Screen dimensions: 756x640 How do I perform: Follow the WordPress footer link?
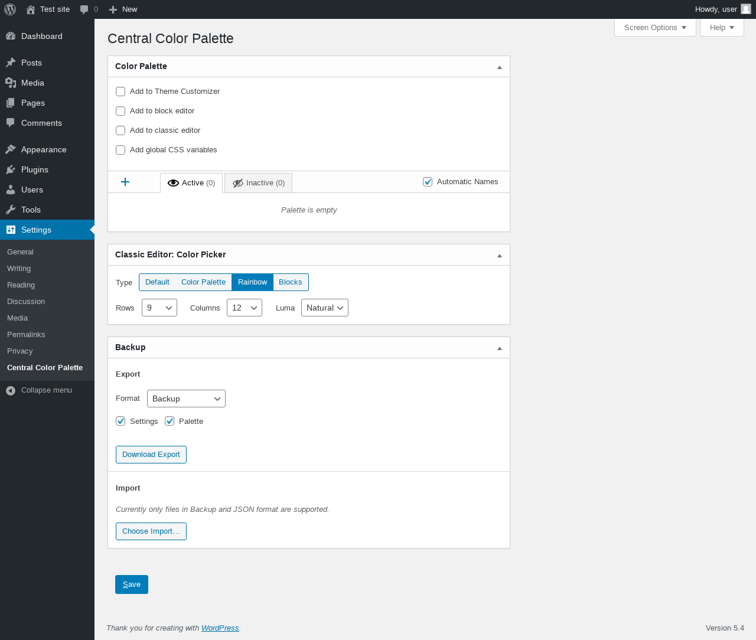(220, 628)
